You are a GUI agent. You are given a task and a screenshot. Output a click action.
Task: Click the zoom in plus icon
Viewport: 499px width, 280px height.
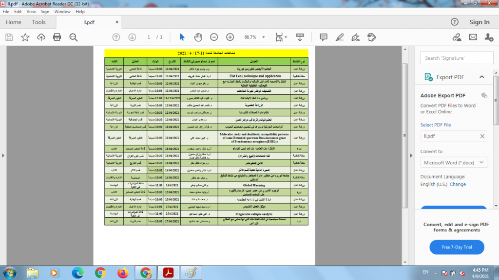point(230,37)
